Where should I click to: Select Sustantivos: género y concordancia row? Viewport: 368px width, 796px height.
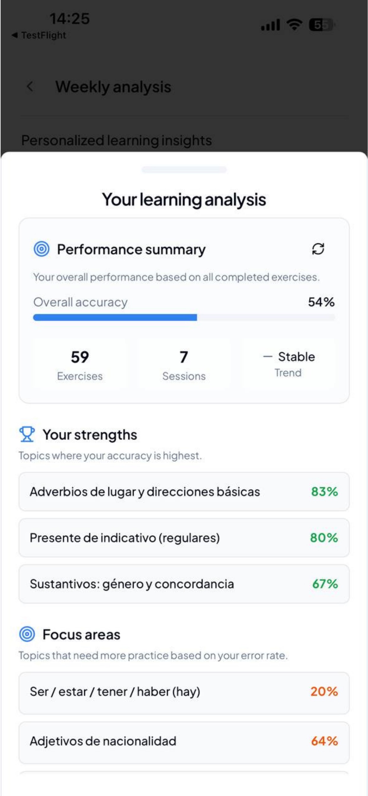[x=184, y=584]
